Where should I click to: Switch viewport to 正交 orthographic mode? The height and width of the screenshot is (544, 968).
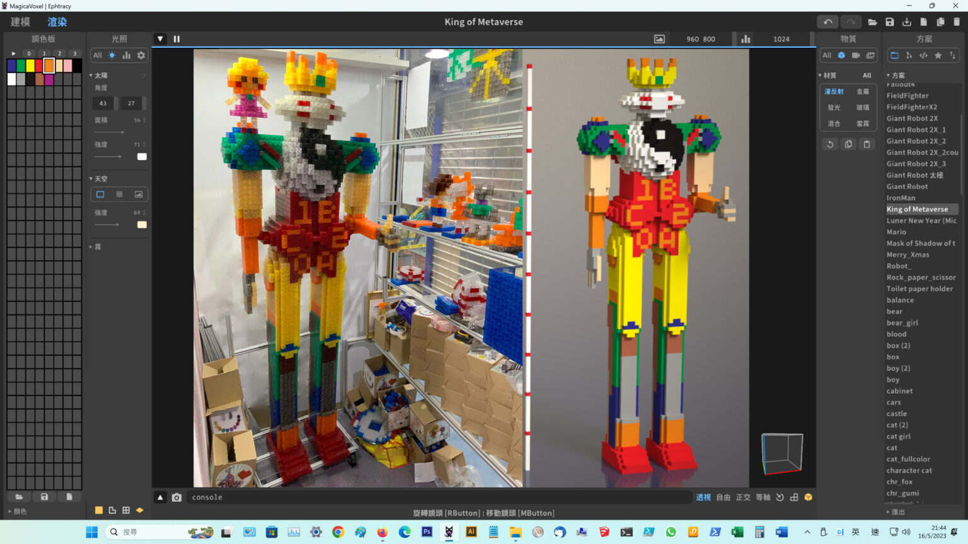click(744, 497)
